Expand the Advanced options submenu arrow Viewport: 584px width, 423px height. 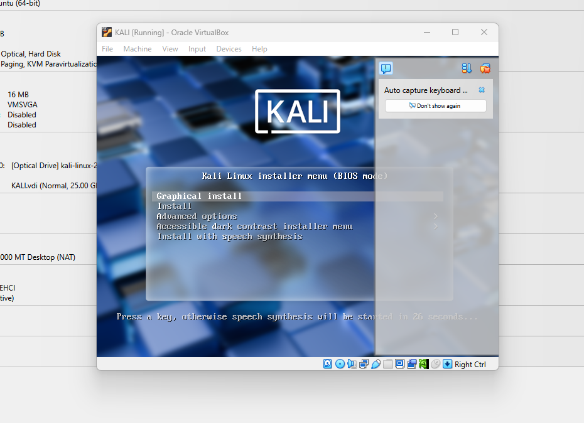[x=435, y=217]
